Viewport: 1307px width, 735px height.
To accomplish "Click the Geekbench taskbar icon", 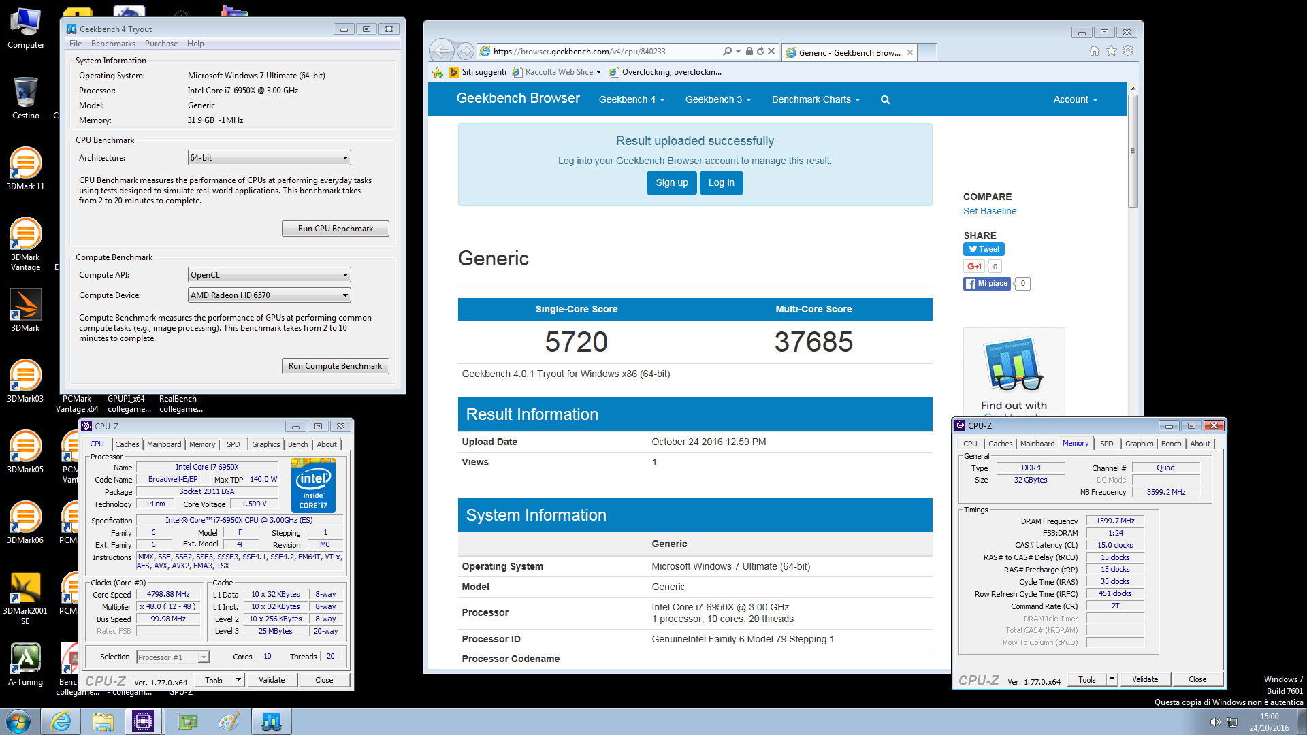I will pos(271,721).
